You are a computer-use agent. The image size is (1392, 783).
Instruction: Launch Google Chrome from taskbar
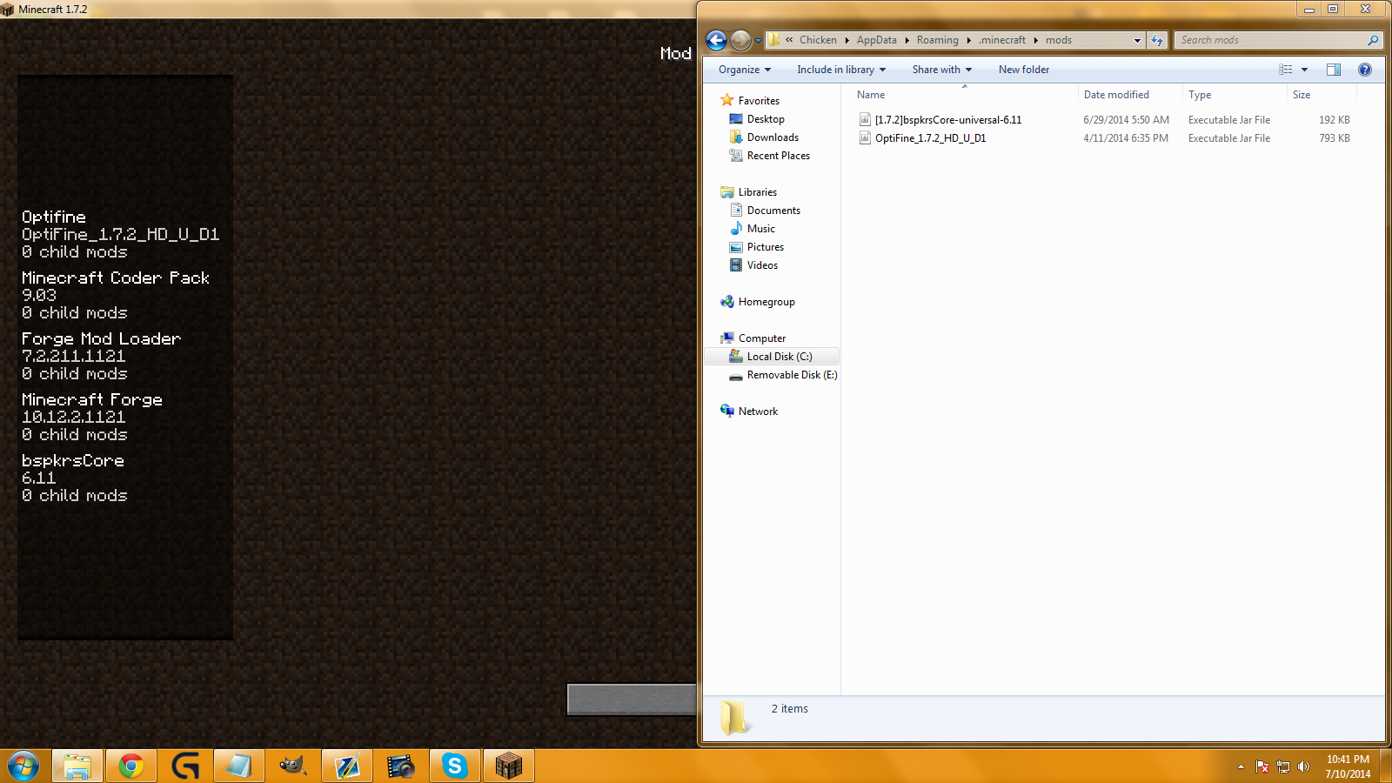click(x=131, y=766)
